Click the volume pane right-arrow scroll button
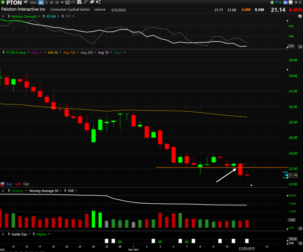Screen dimensions: 303x252 pyautogui.click(x=300, y=228)
